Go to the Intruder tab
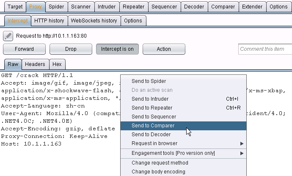The height and width of the screenshot is (176, 292). coord(107,7)
